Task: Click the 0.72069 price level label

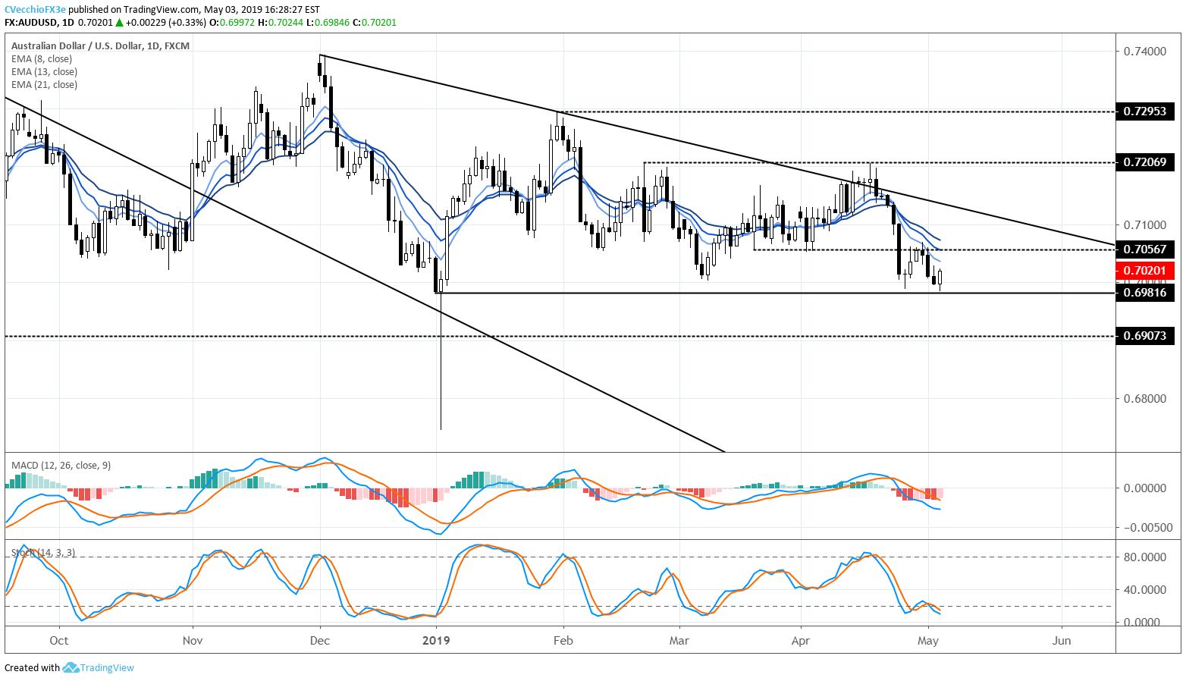Action: (1144, 162)
